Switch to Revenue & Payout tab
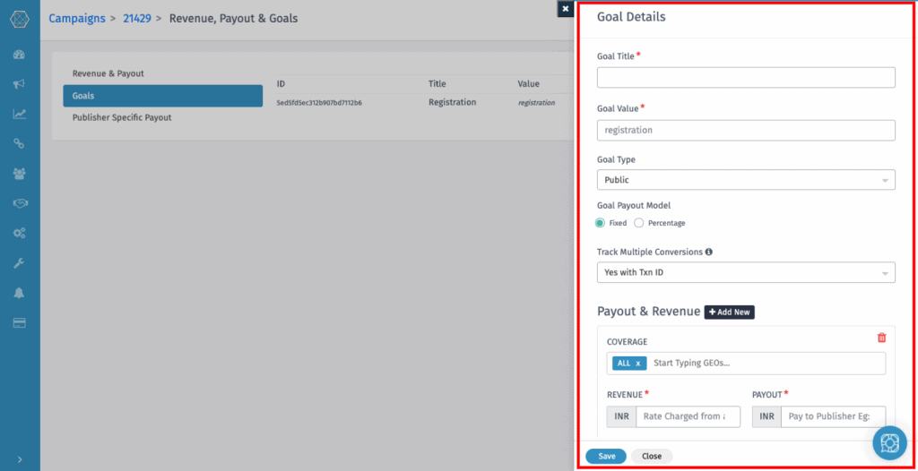 (x=108, y=73)
